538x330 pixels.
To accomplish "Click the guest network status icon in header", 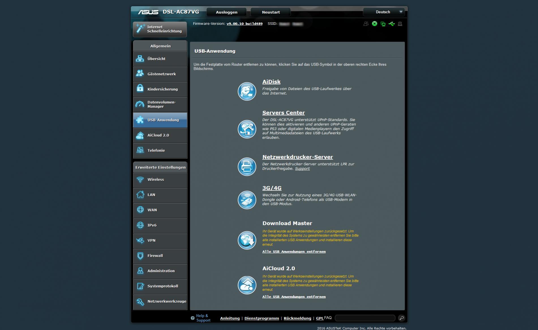I will 366,24.
